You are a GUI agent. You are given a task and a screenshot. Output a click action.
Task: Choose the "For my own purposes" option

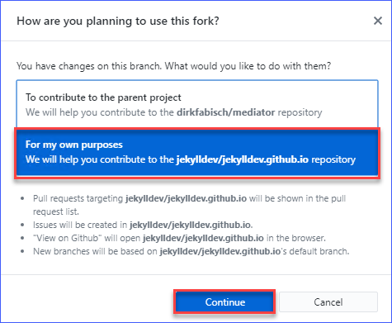click(x=197, y=152)
